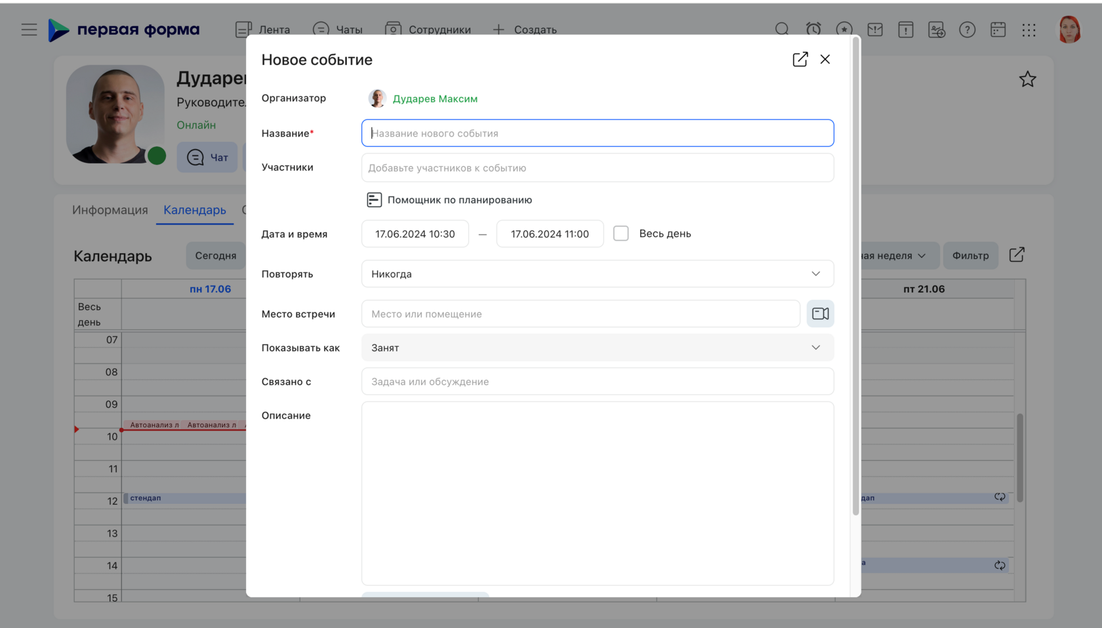Open the envelope with exclamation icon

click(875, 30)
